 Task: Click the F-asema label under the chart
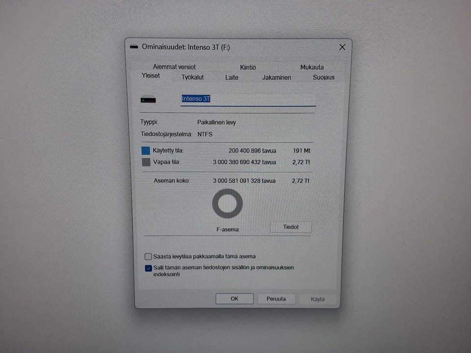click(228, 229)
